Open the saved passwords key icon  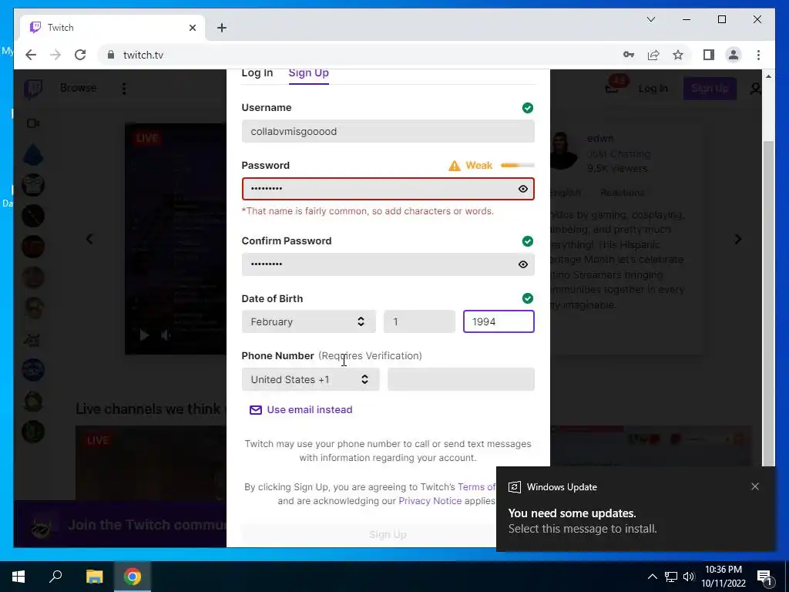(629, 55)
